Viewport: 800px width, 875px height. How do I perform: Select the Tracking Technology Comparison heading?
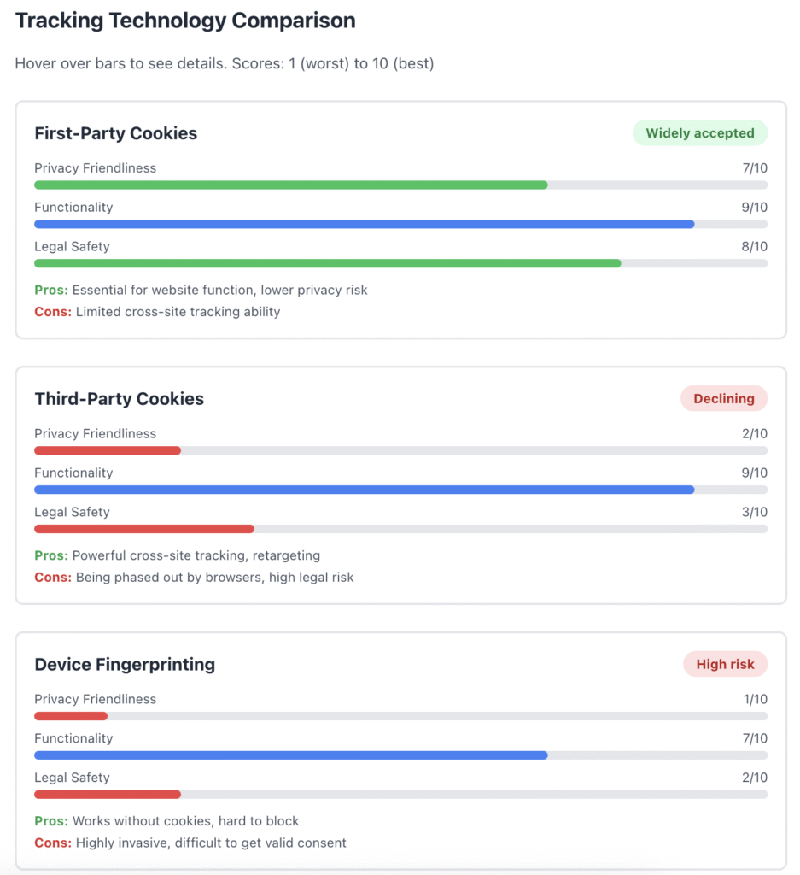click(184, 20)
